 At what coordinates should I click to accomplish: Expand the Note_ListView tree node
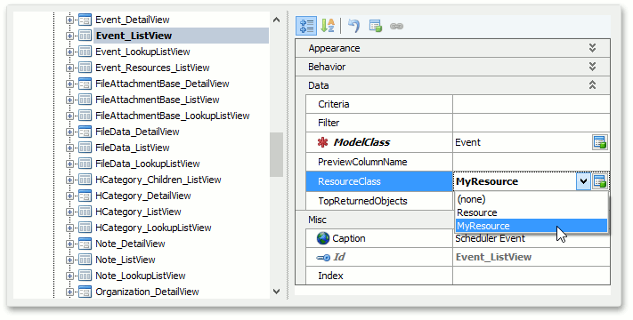[69, 260]
